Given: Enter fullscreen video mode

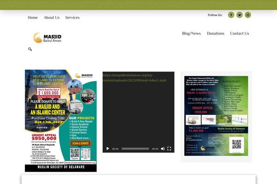Looking at the screenshot, I should 169,149.
